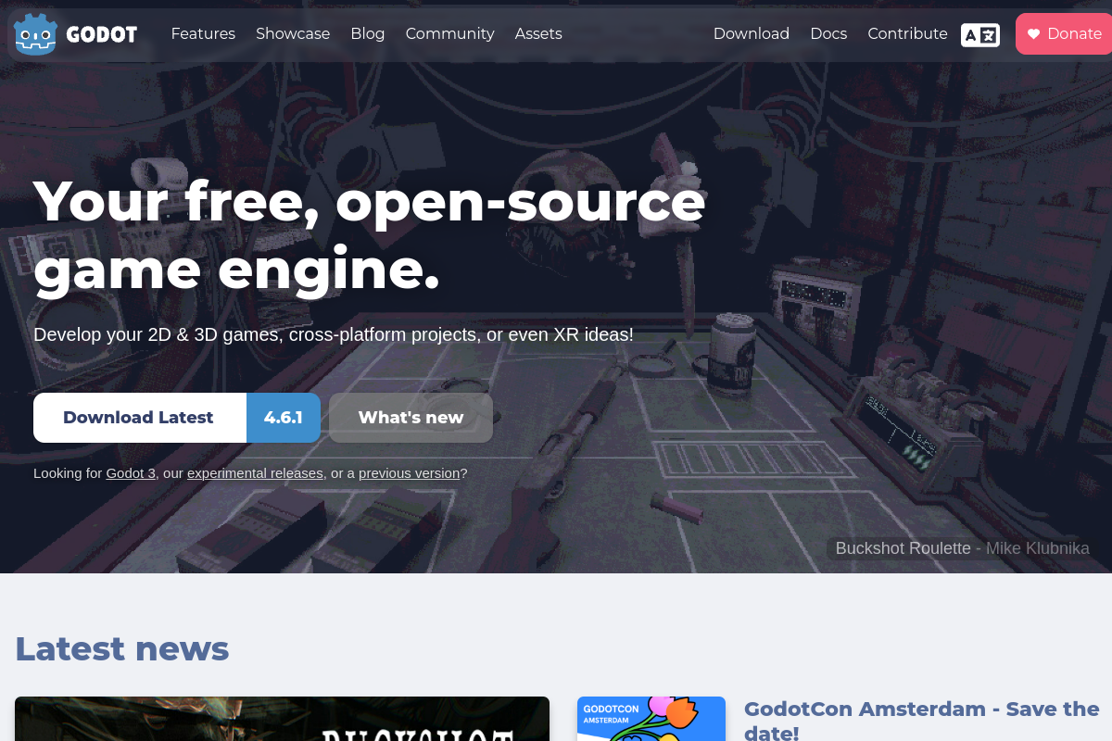
Task: Click the Godot robot mascot logo
Action: 34,33
